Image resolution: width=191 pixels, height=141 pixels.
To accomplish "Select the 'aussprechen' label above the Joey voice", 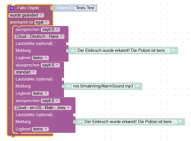I will tap(27, 101).
